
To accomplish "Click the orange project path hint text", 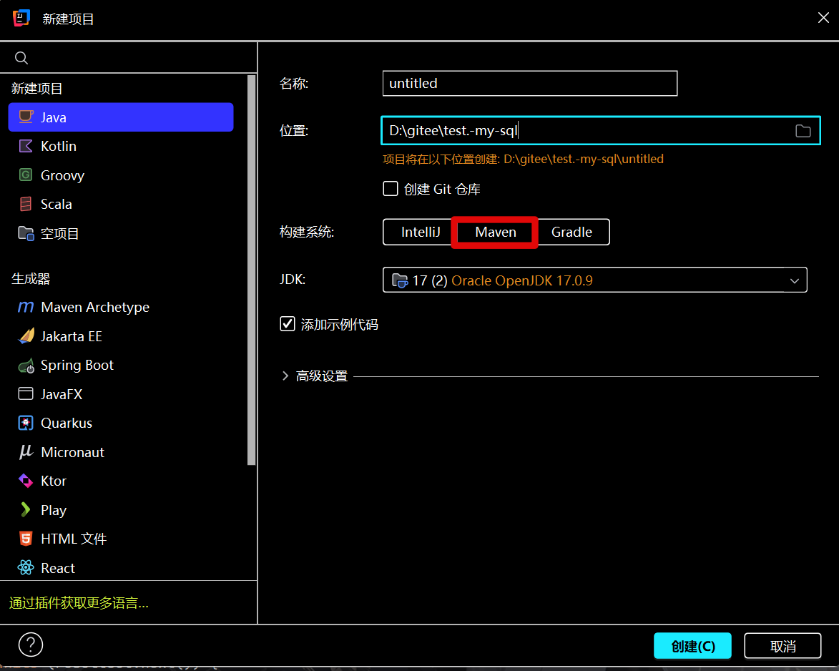I will coord(524,159).
